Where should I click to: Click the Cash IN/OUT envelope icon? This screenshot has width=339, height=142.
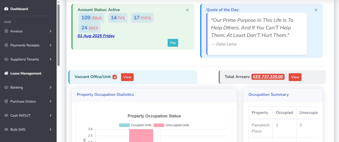coord(6,115)
